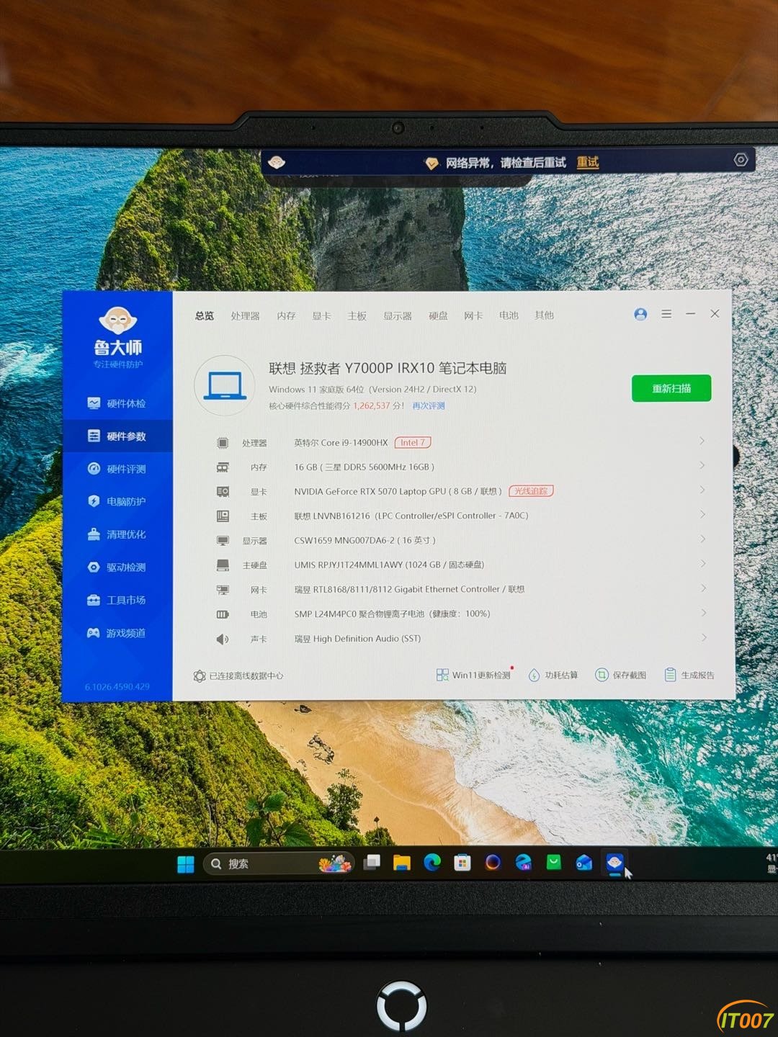Expand the 电池 row chevron
778x1037 pixels.
[x=703, y=613]
